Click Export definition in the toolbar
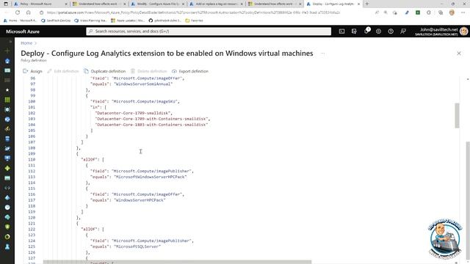This screenshot has width=470, height=264. 190,71
